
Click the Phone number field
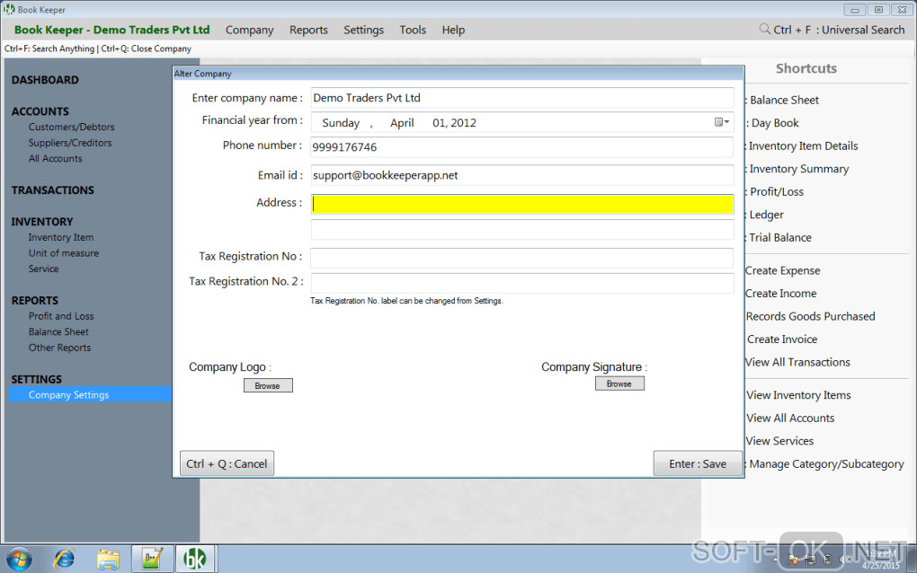point(521,146)
